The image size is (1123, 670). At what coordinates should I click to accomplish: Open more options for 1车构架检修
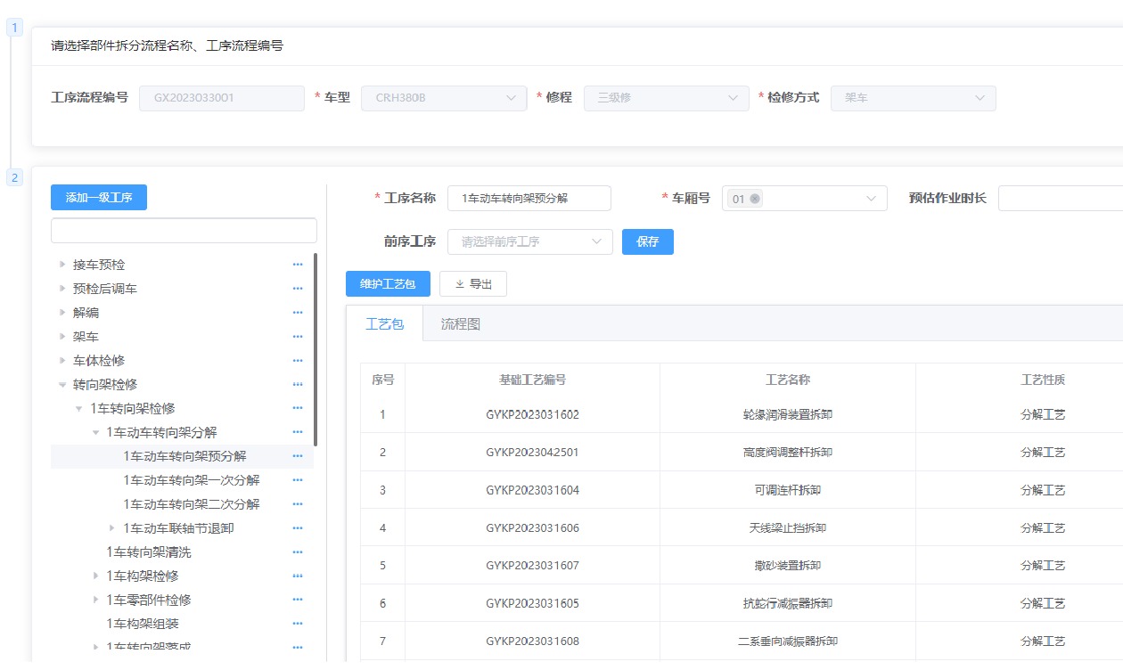[x=298, y=576]
